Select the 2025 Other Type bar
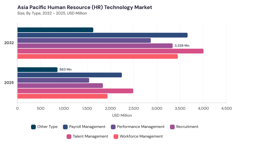Image resolution: width=259 pixels, height=145 pixels. [38, 70]
